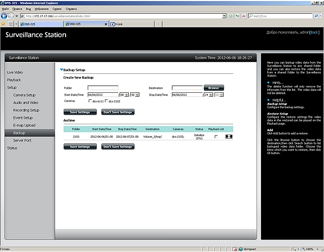Click Browse button next to Destination
This screenshot has height=252, width=324.
click(x=214, y=87)
